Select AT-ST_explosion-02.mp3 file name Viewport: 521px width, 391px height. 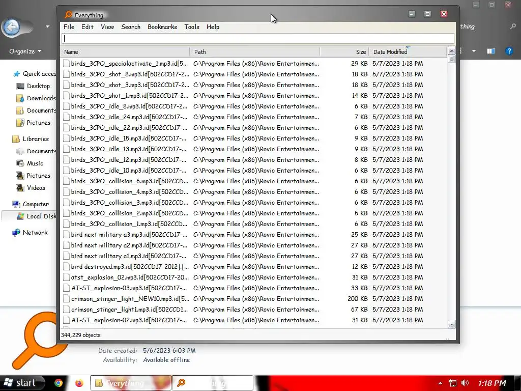coord(129,320)
